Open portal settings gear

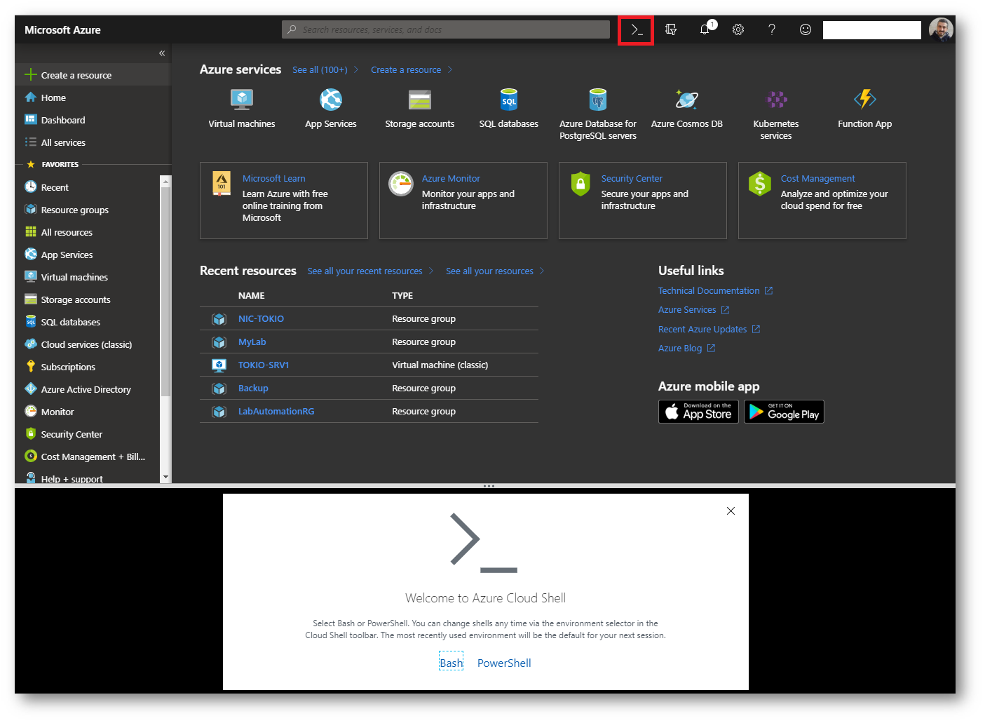738,29
